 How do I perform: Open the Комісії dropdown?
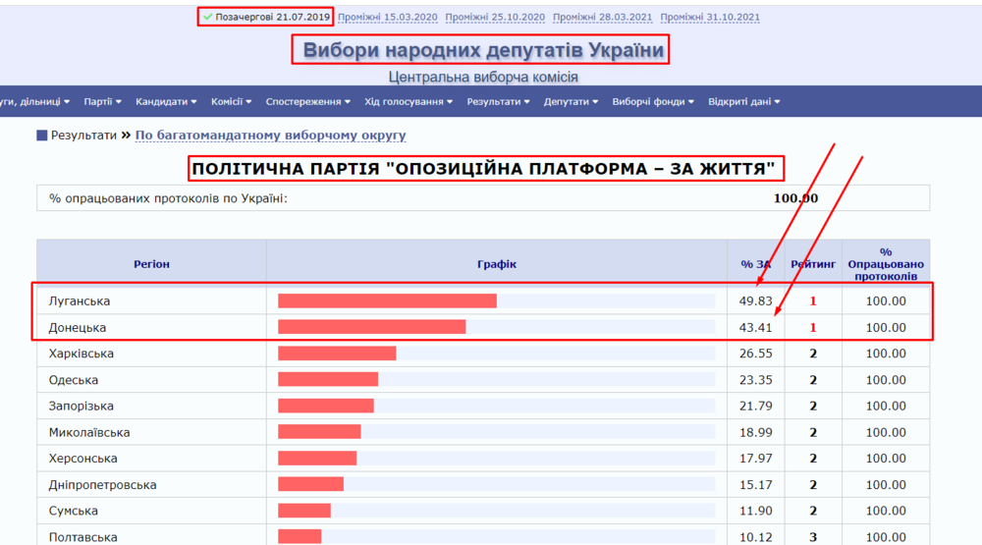pos(231,101)
